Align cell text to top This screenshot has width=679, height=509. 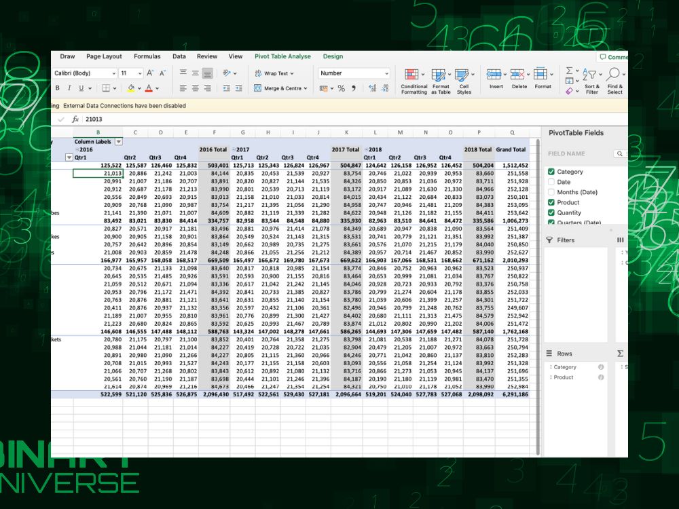tap(183, 73)
